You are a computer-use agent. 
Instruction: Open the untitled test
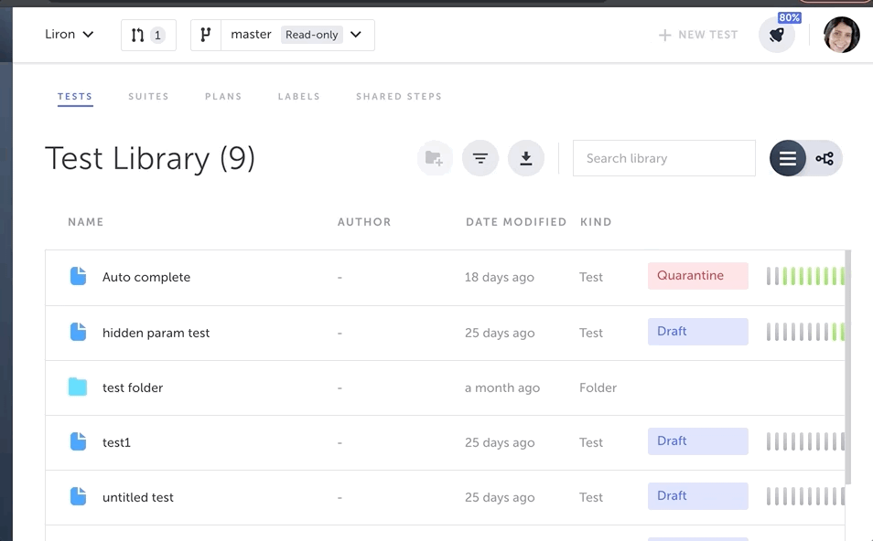[x=138, y=497]
